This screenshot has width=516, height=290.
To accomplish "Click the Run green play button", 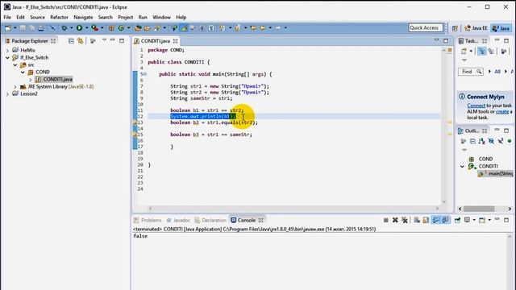I will pos(79,28).
